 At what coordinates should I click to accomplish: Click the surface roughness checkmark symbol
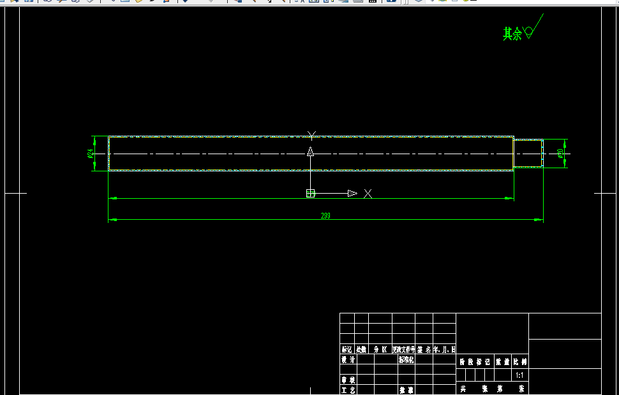pos(533,26)
